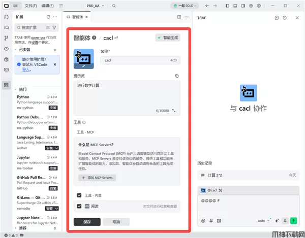This screenshot has width=305, height=238.
Task: Collapse the 热门 section
Action: (16, 89)
